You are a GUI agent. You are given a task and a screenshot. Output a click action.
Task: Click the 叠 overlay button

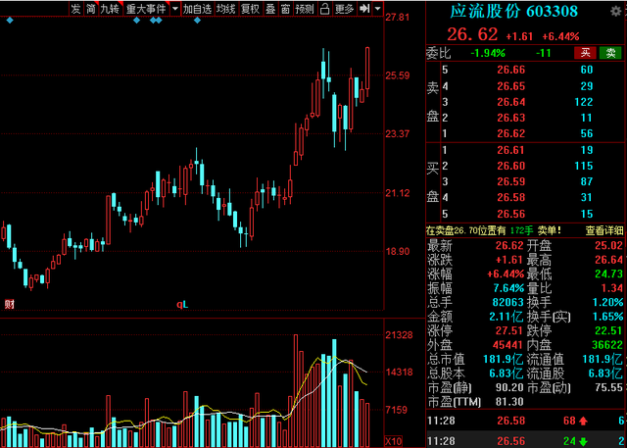(x=270, y=9)
